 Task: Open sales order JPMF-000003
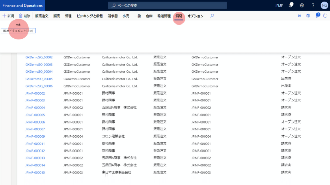[35, 100]
